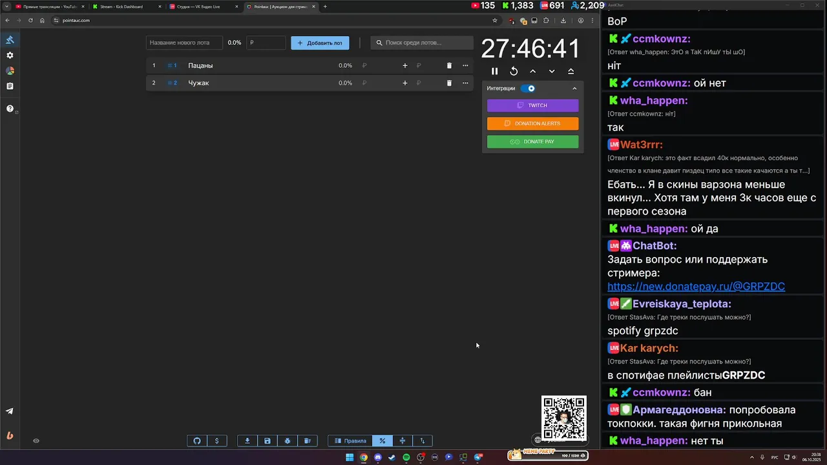
Task: Open the clipboard history icon in sidebar
Action: pos(10,86)
